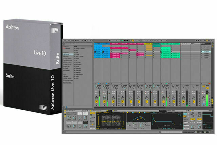
Task: Solo track 4 with its S button
Action: (123, 104)
